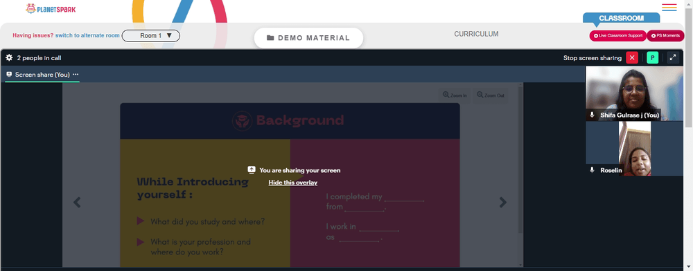Viewport: 693px width, 271px height.
Task: Click Zoom Out on the slide
Action: (490, 95)
